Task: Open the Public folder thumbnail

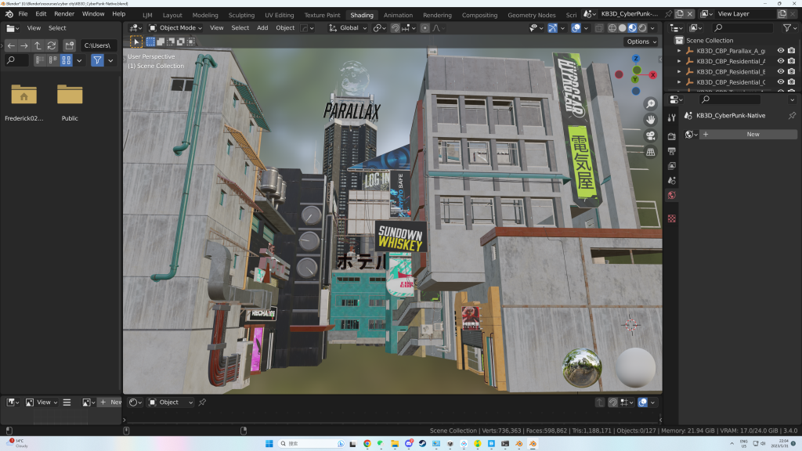Action: click(70, 95)
